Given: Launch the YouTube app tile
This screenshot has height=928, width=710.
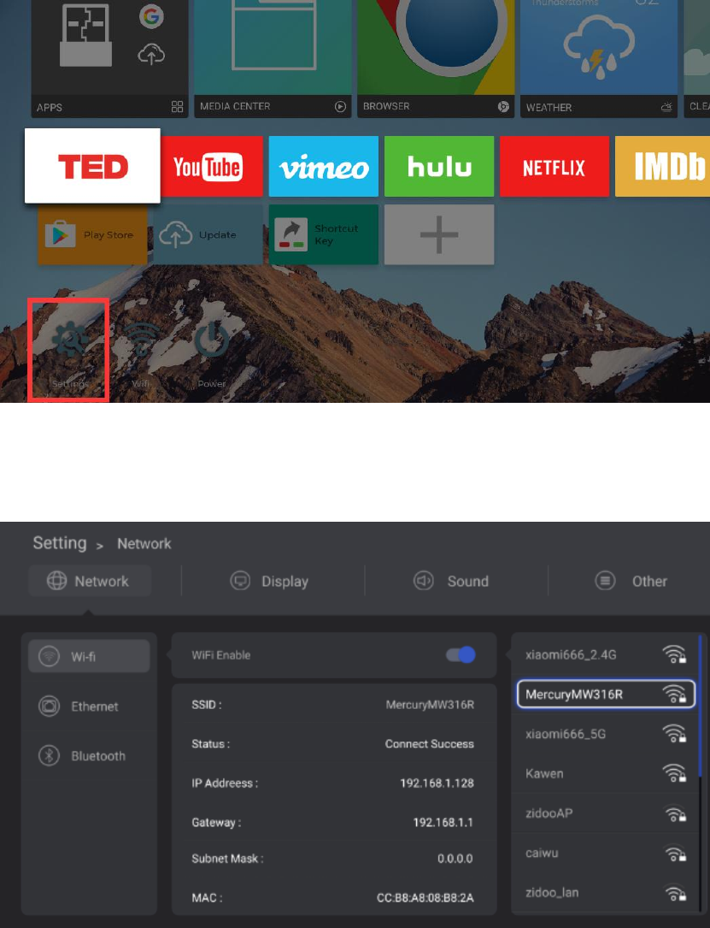Looking at the screenshot, I should [x=211, y=166].
